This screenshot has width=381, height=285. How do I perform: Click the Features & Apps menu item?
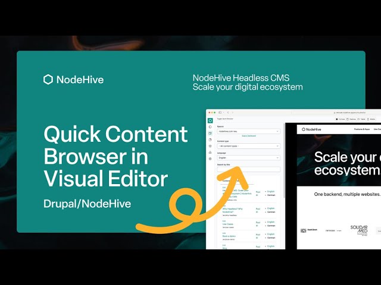pos(362,129)
